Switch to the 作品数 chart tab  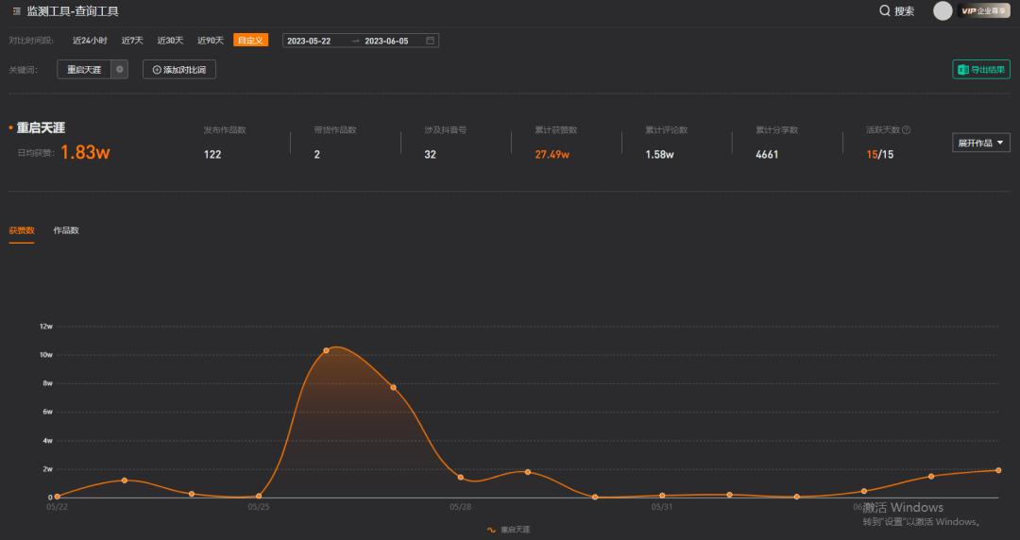click(66, 230)
